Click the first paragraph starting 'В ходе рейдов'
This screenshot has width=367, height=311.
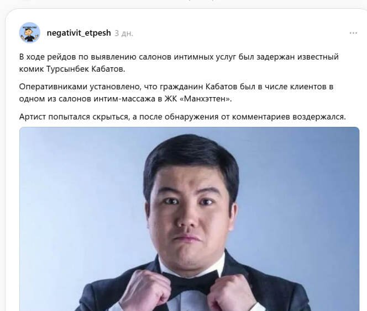(179, 63)
